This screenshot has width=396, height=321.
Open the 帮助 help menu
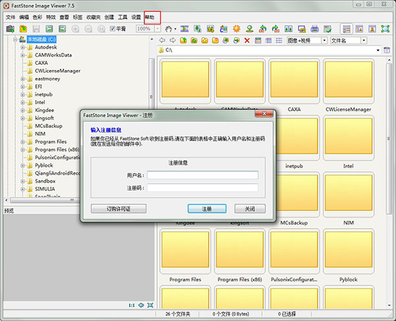152,17
